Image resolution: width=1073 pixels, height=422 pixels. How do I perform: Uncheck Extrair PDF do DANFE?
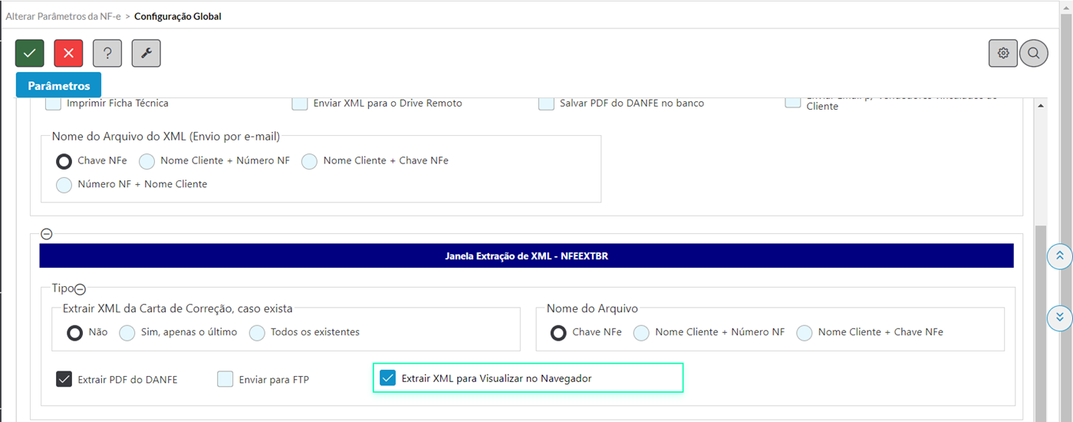click(64, 379)
